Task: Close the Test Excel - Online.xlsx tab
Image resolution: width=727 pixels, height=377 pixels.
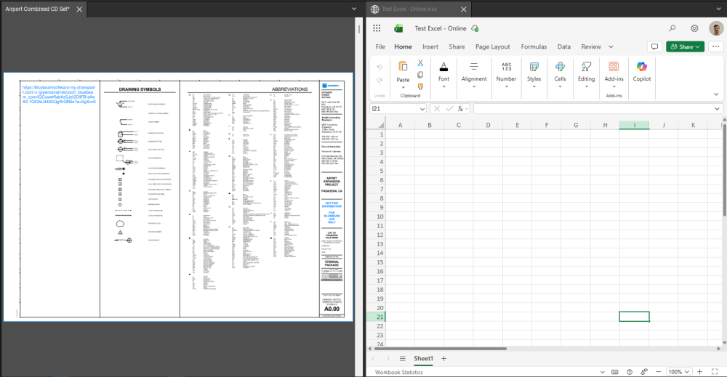Action: (x=463, y=9)
